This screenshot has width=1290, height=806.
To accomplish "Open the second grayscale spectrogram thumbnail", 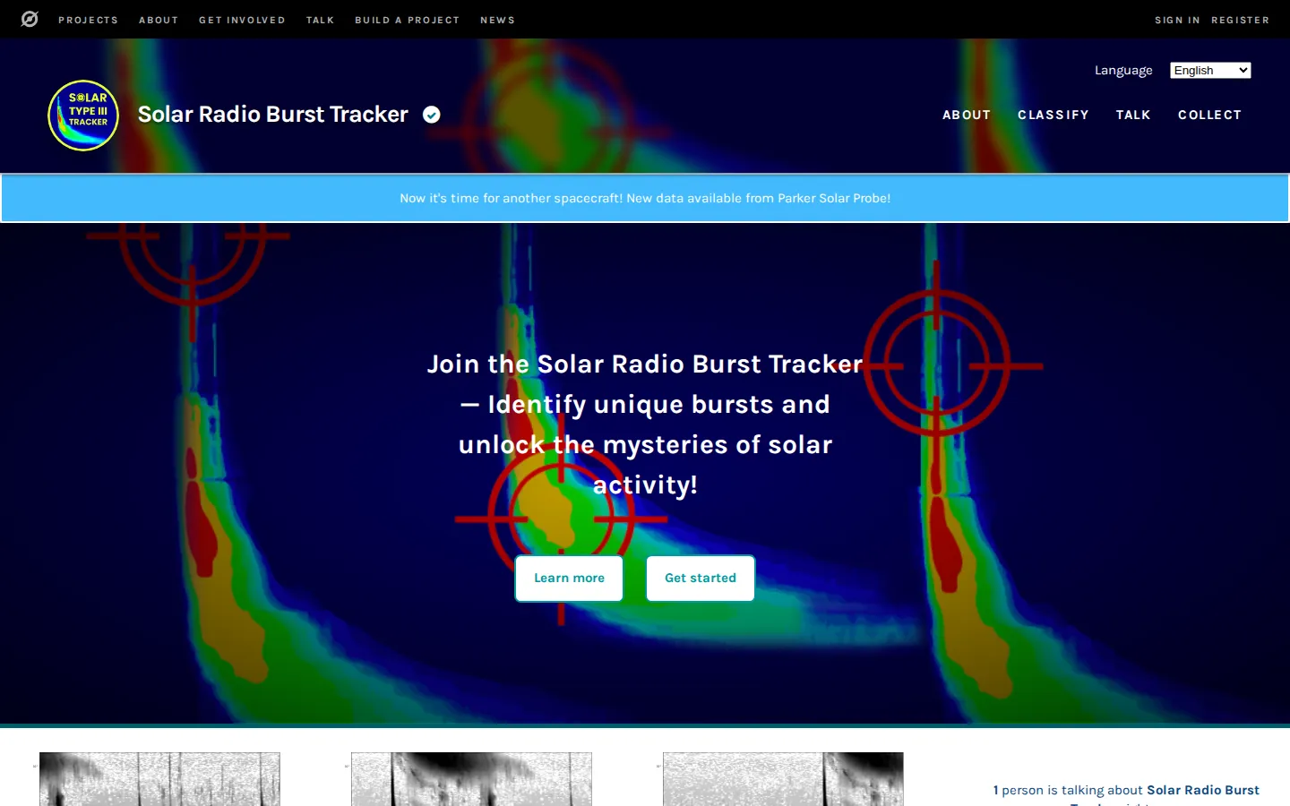I will pos(471,779).
